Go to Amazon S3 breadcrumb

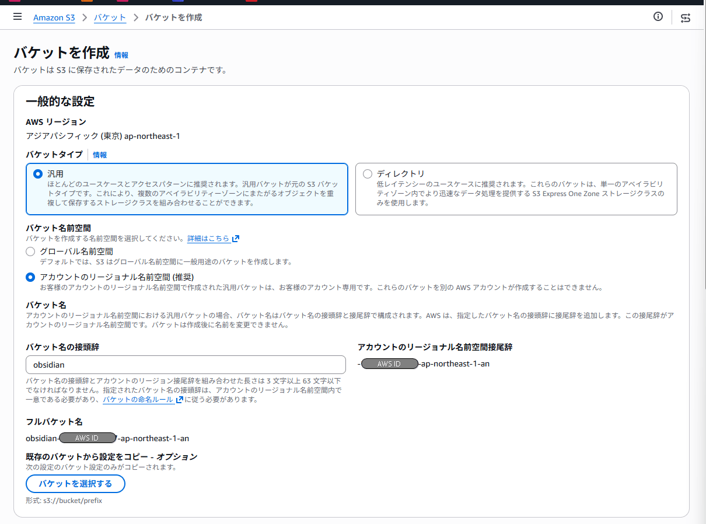click(54, 18)
